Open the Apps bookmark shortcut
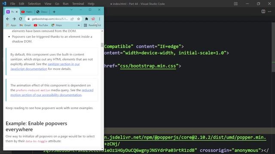The height and width of the screenshot is (154, 275). [11, 25]
